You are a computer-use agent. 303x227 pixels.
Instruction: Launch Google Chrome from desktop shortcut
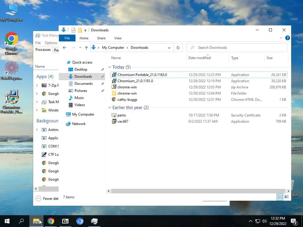[12, 43]
